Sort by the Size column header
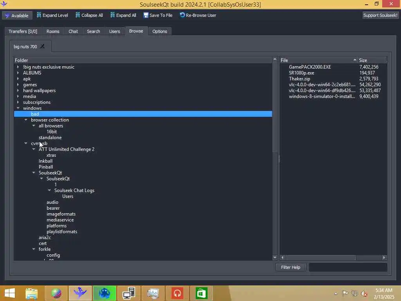 372,60
